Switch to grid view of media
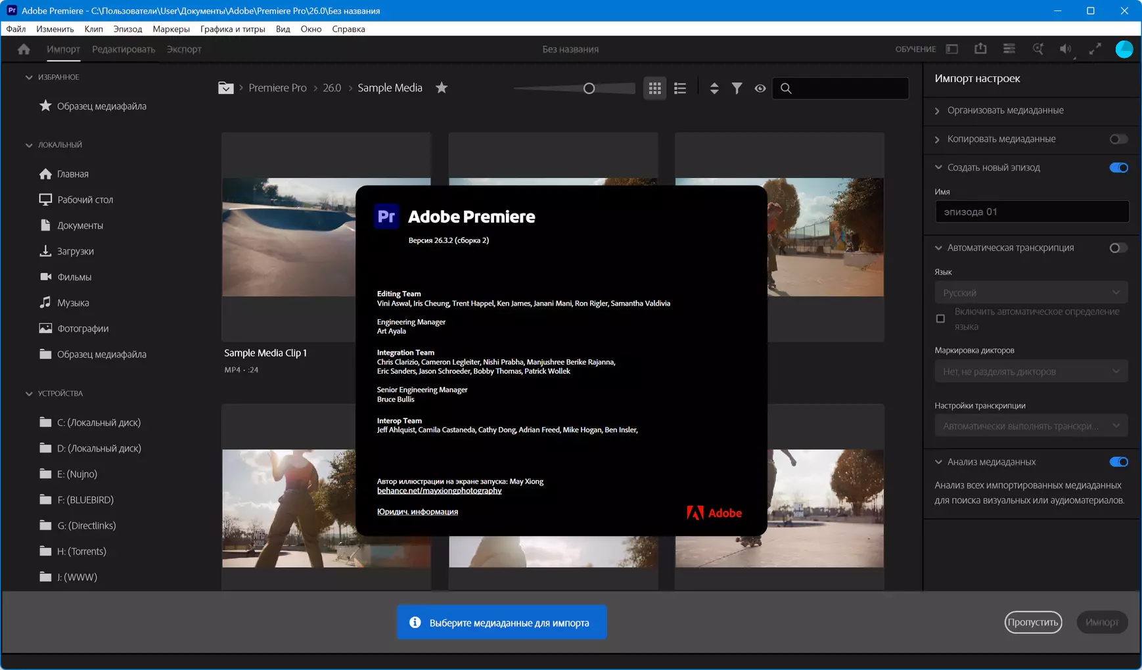This screenshot has width=1142, height=670. click(x=655, y=88)
